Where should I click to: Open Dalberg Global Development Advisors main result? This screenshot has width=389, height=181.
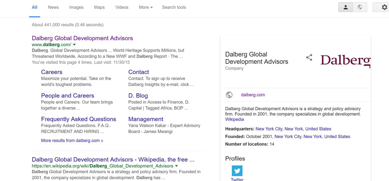coord(83,38)
